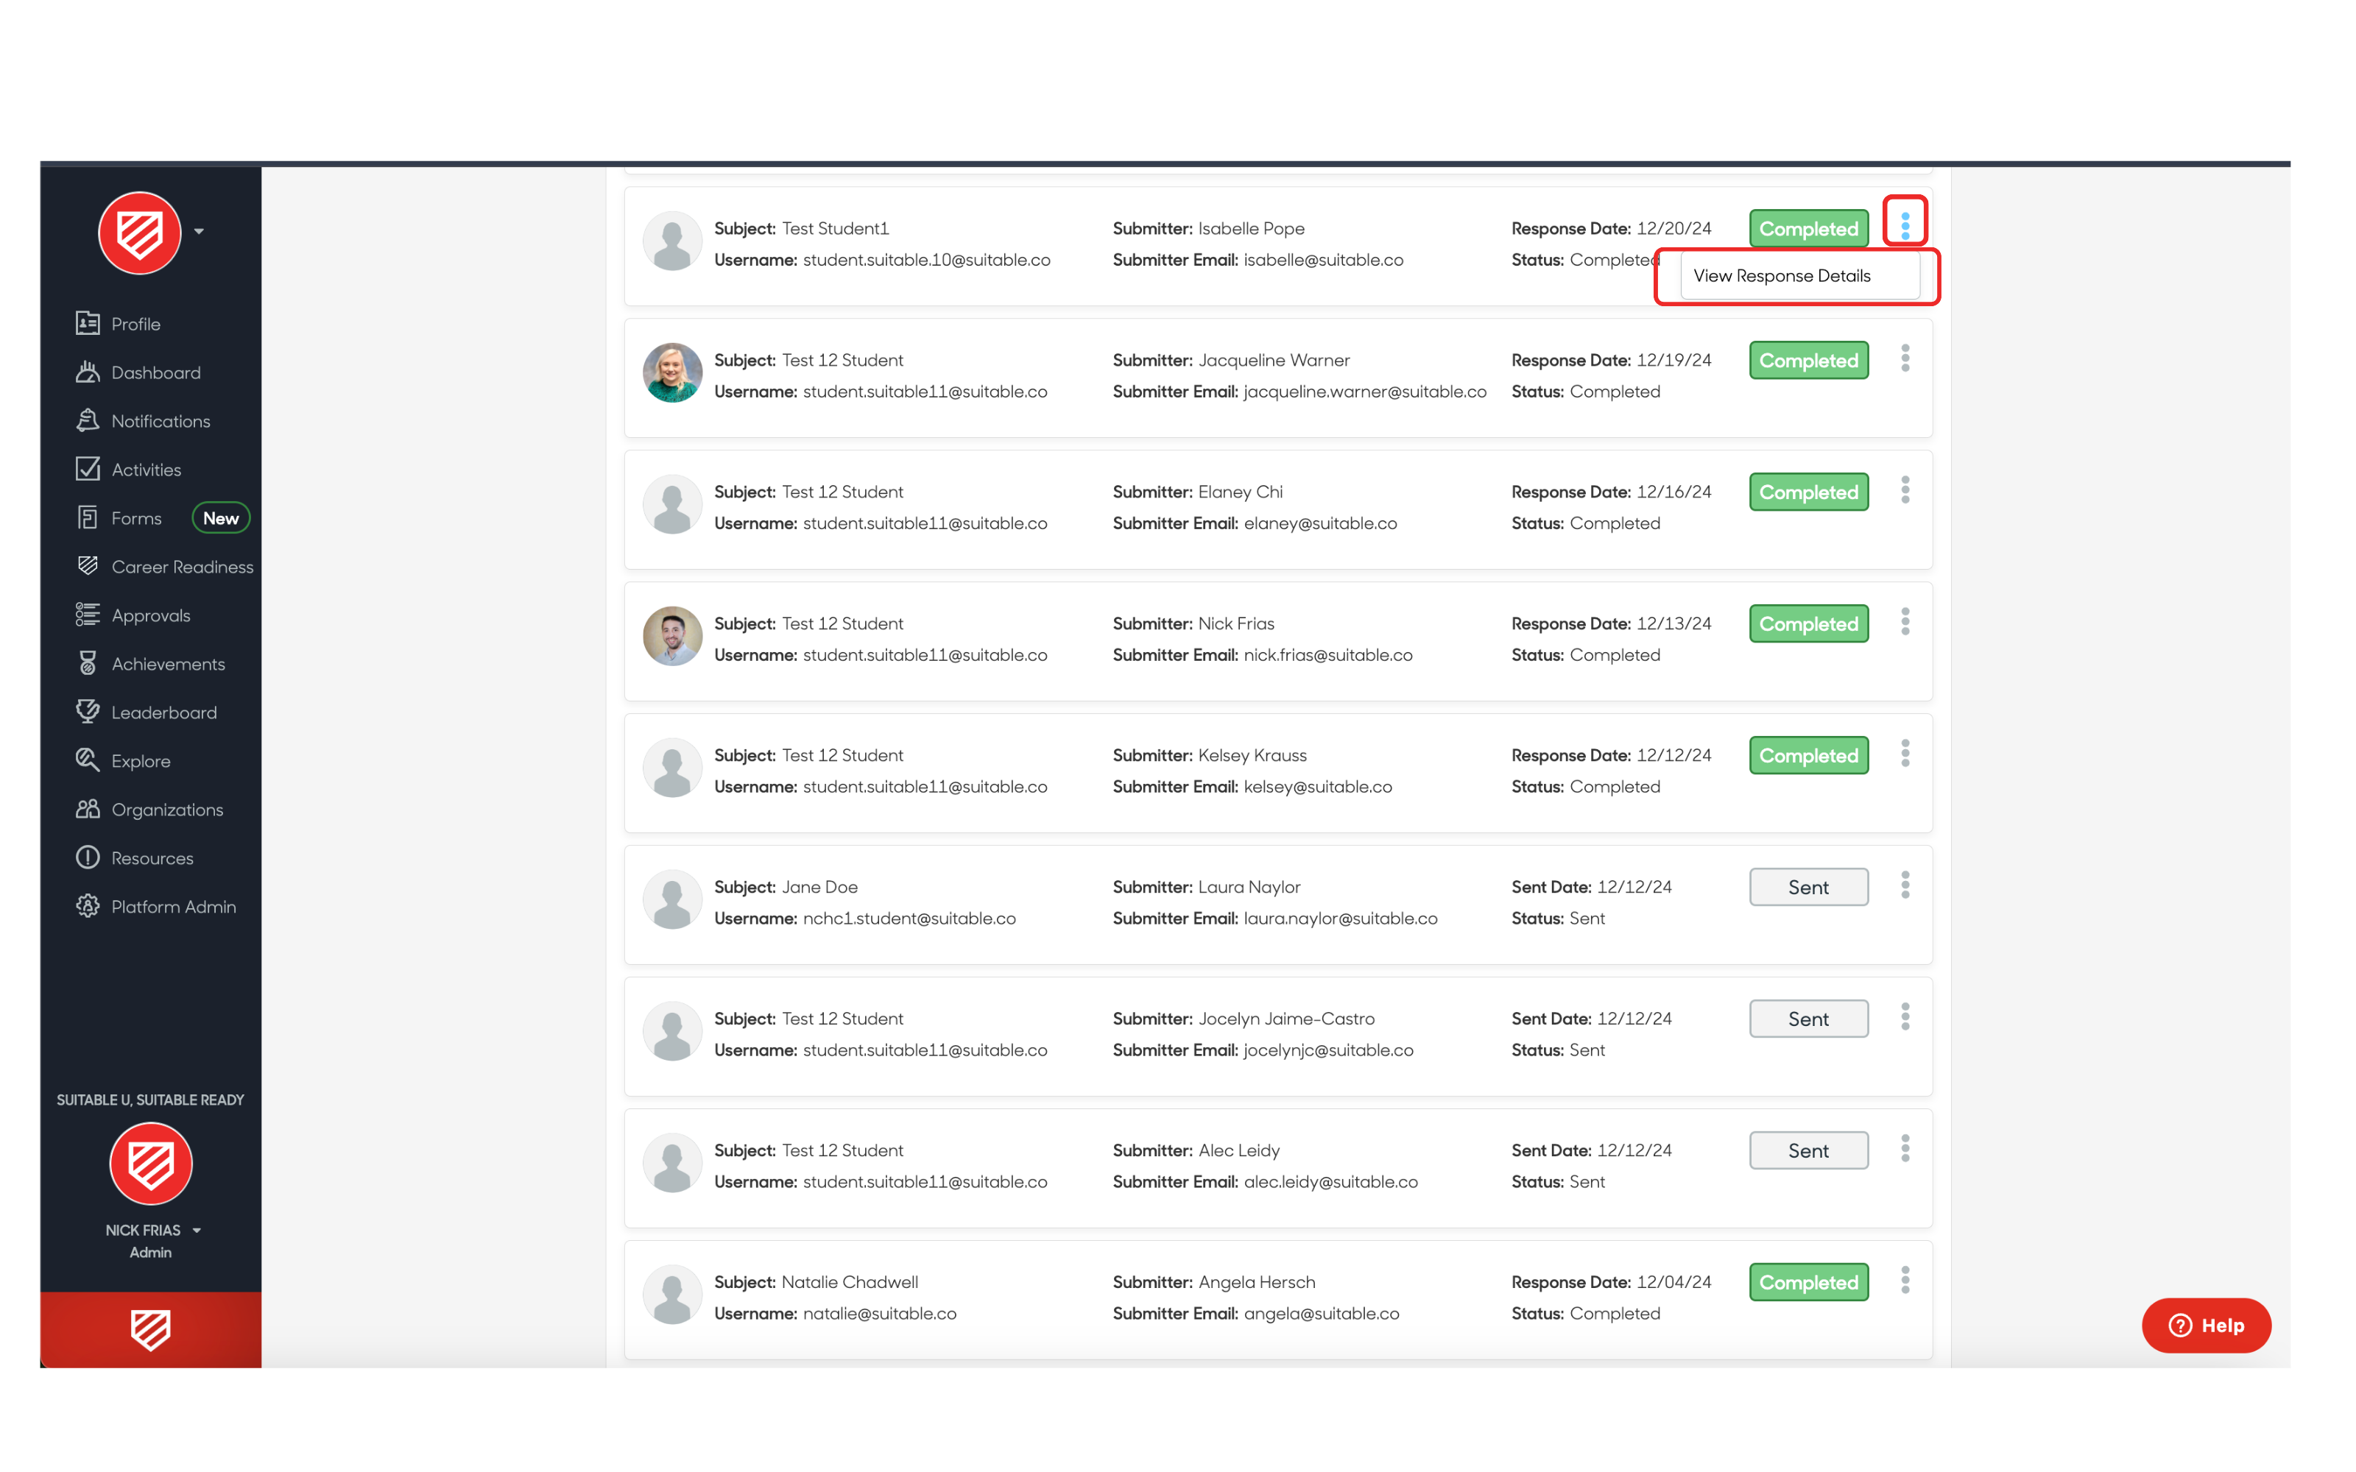Open Platform Admin gear in sidebar
Viewport: 2356px width, 1472px height.
point(88,906)
